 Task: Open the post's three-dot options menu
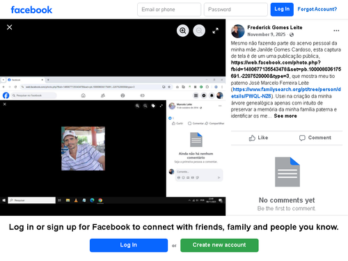pyautogui.click(x=336, y=31)
